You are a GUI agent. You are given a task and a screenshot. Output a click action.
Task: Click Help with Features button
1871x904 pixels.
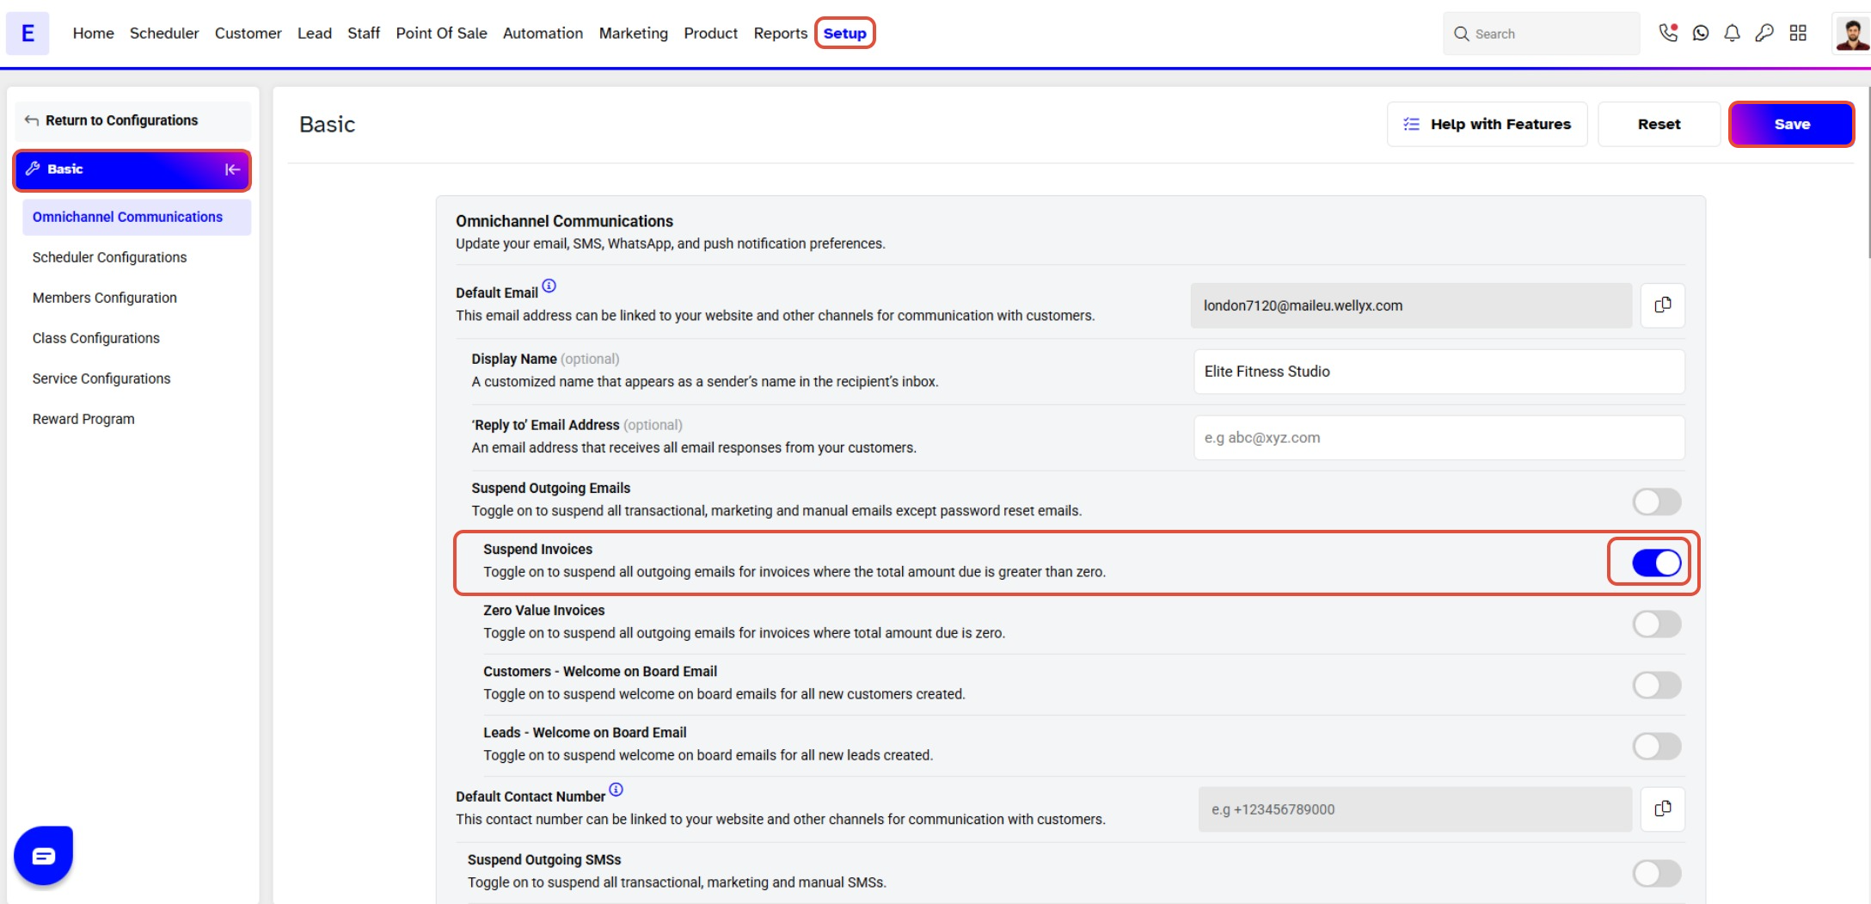[x=1487, y=124]
